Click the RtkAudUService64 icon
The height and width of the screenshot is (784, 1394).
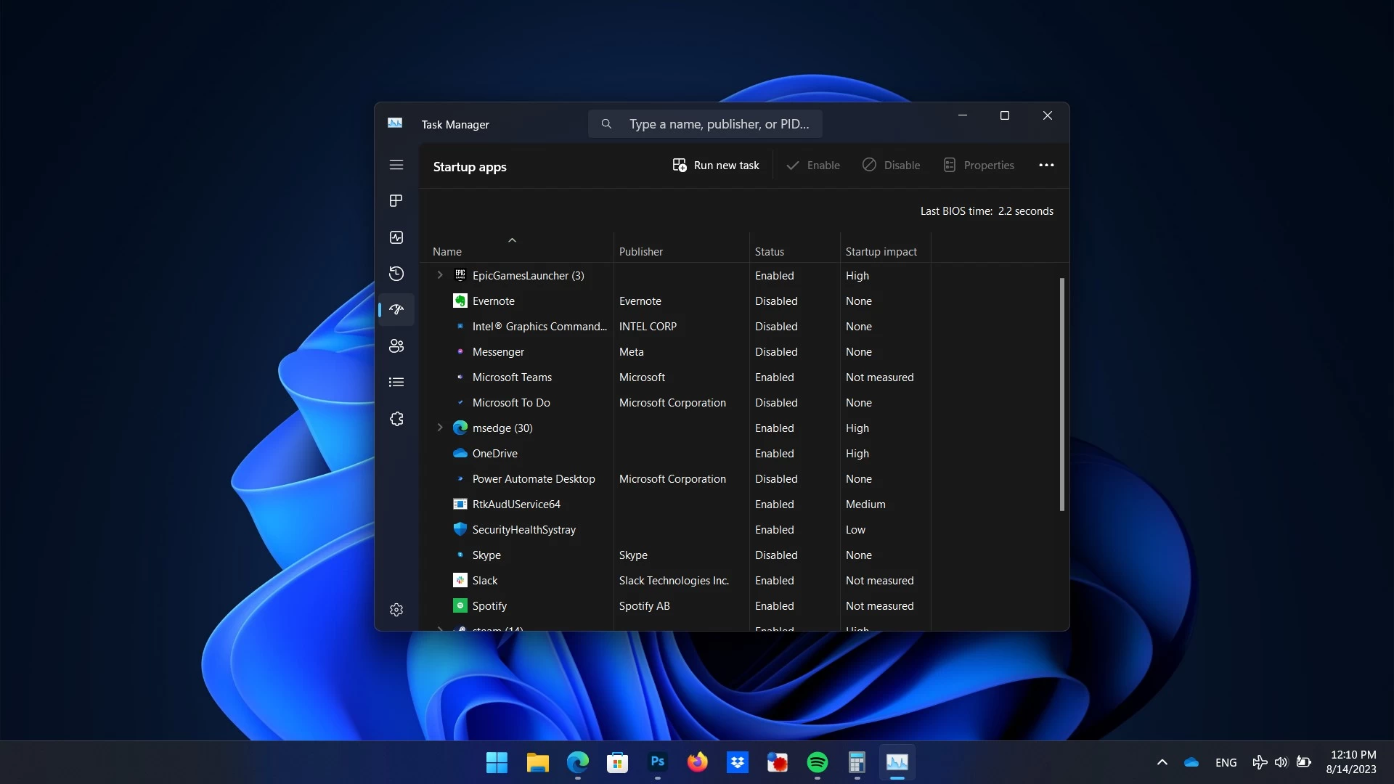[x=460, y=504]
